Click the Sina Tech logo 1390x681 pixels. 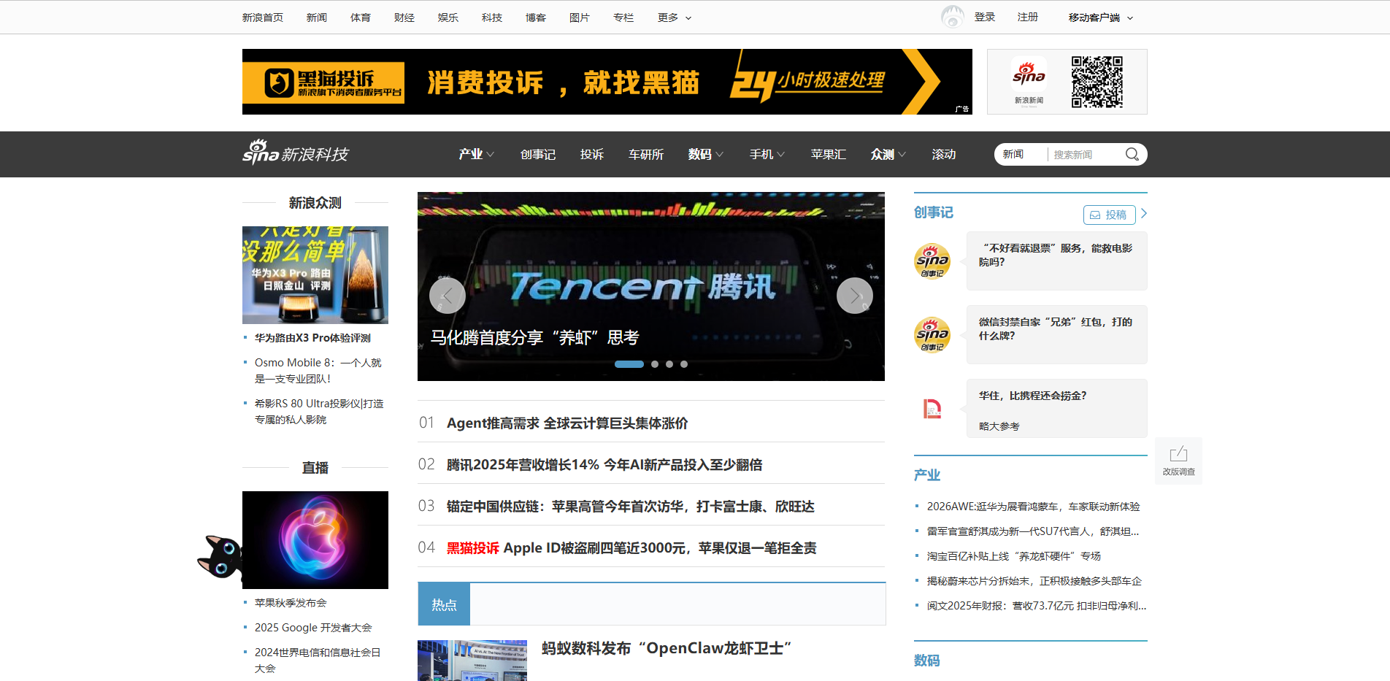pos(296,153)
